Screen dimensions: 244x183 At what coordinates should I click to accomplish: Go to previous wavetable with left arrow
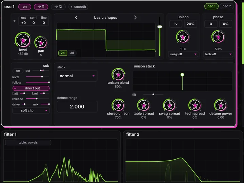(76, 17)
